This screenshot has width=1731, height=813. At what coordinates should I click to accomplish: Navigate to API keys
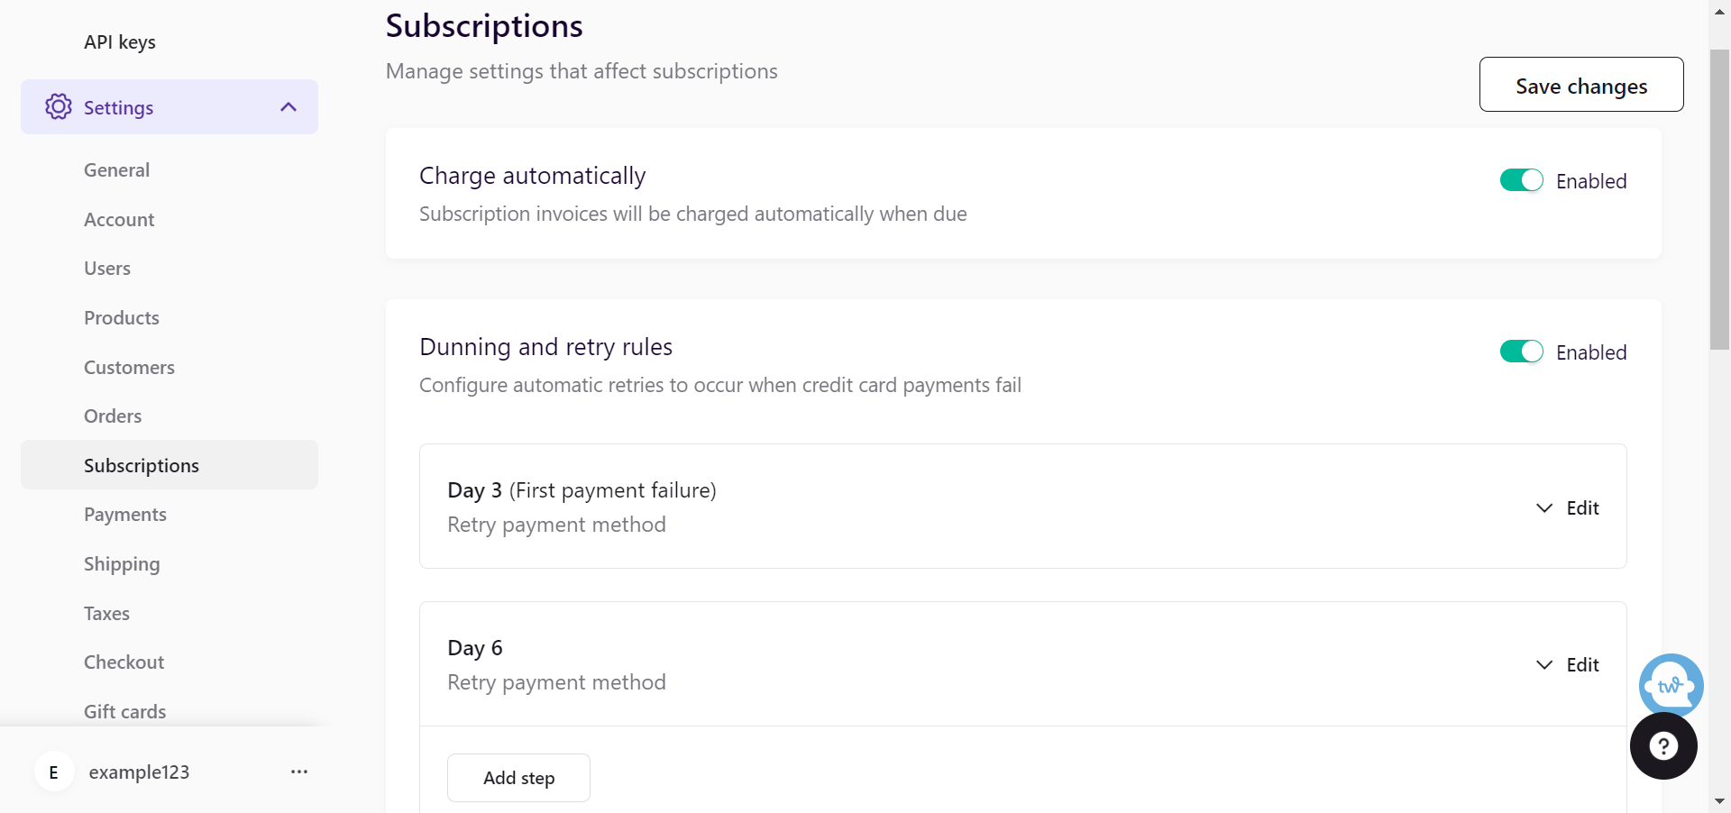(120, 42)
